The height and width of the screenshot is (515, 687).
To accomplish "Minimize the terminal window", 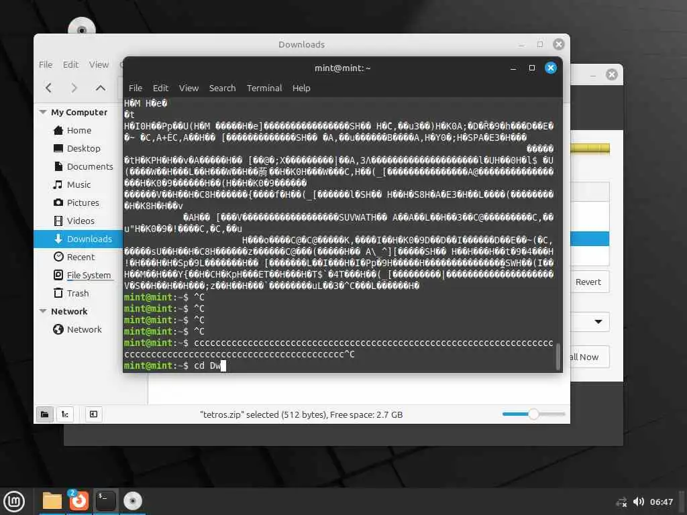I will tap(513, 68).
